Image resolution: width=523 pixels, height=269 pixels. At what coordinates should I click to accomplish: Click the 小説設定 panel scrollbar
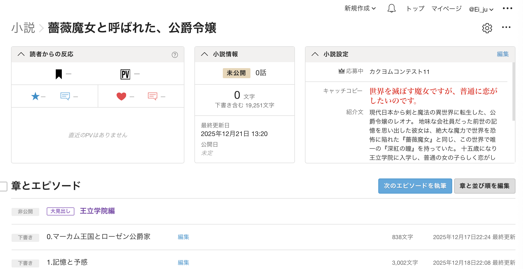point(513,92)
